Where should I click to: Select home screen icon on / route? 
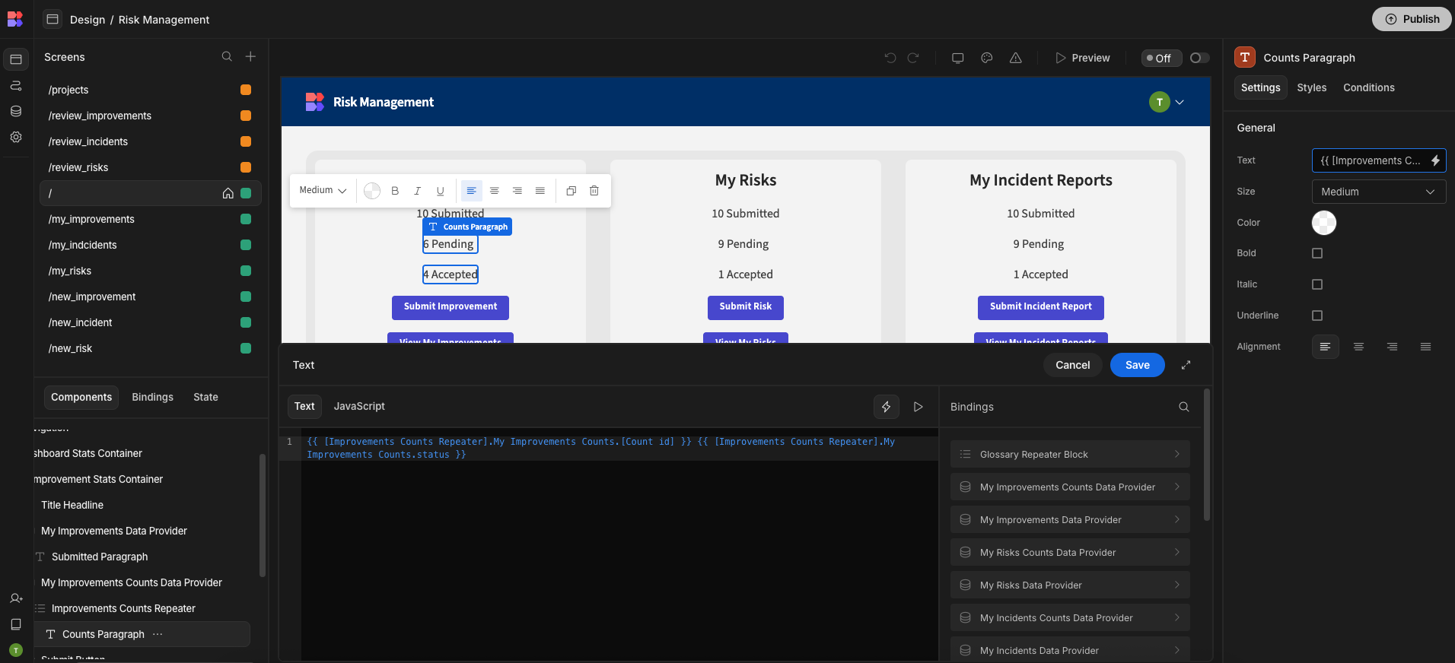pos(228,193)
